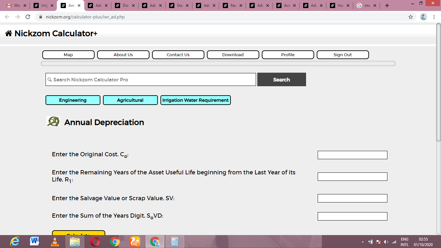Image resolution: width=441 pixels, height=248 pixels.
Task: Click the Sign Out button
Action: coord(343,55)
